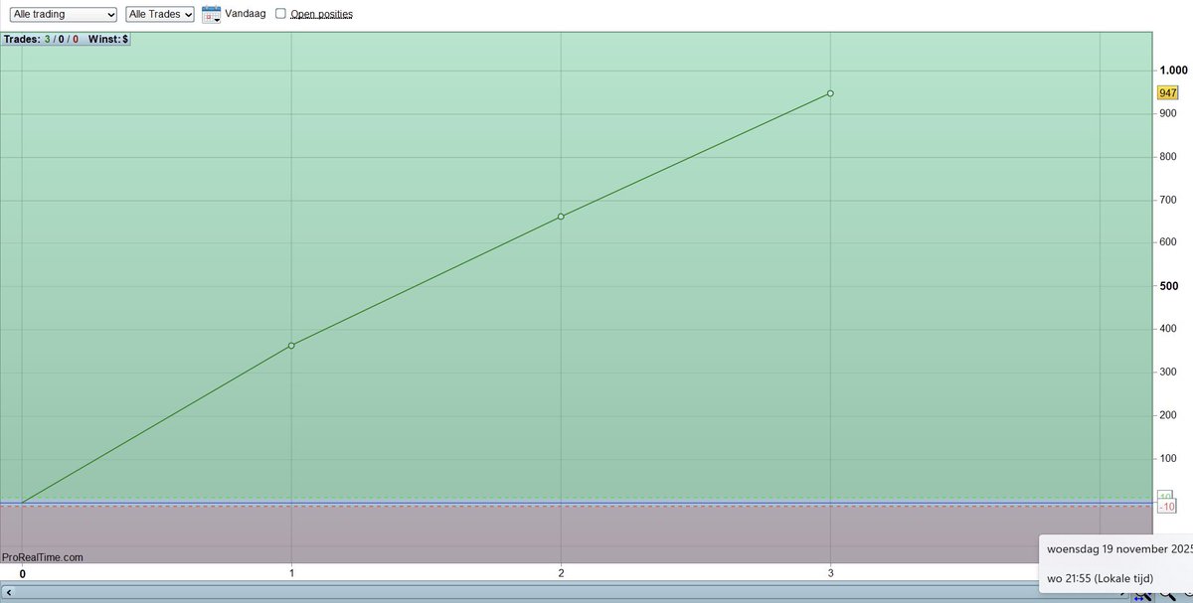Click the 'Open posities' label link
Image resolution: width=1193 pixels, height=603 pixels.
[x=321, y=15]
